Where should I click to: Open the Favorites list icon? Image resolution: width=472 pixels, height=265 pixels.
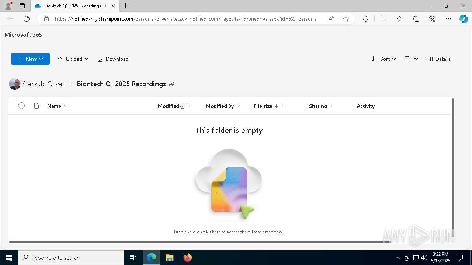[x=400, y=19]
